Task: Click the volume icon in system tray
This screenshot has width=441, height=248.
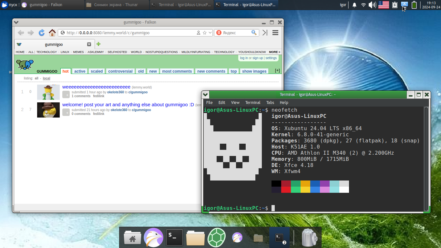Action: pyautogui.click(x=372, y=5)
